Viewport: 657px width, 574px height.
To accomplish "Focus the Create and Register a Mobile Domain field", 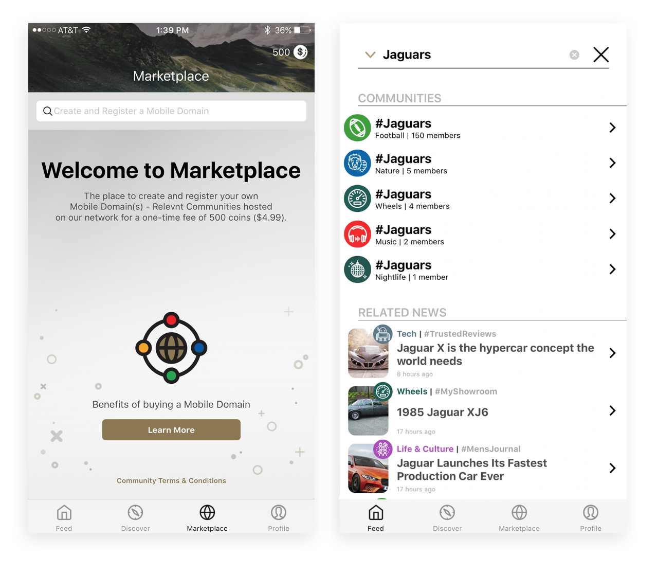I will click(171, 111).
